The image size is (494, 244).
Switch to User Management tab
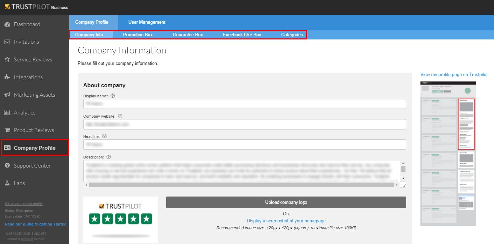pyautogui.click(x=147, y=22)
